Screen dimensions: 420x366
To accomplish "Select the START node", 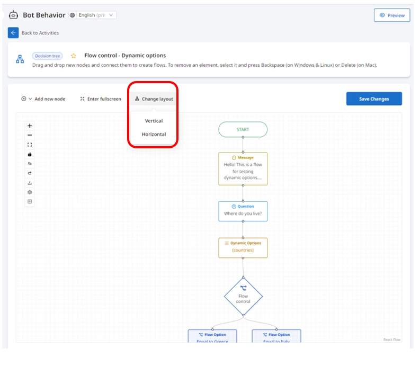I will pyautogui.click(x=243, y=129).
